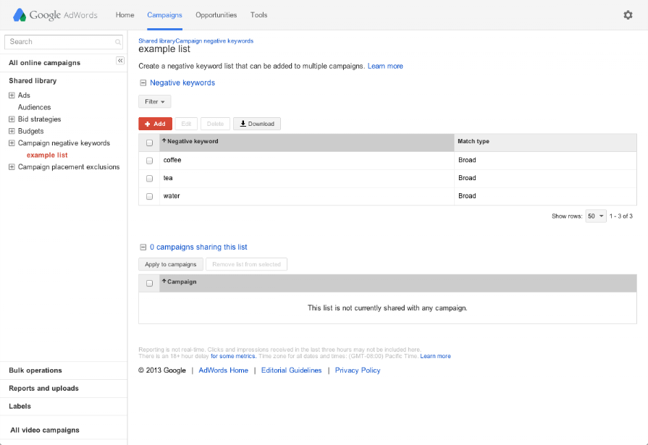Viewport: 648px width, 445px height.
Task: Download the negative keyword list
Action: point(257,124)
